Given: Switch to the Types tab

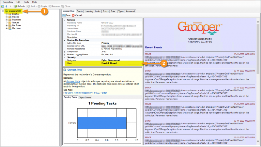Looking at the screenshot, I should point(121,11).
